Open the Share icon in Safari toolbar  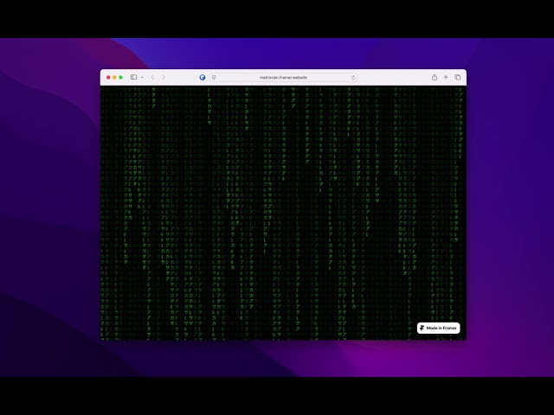pos(435,77)
